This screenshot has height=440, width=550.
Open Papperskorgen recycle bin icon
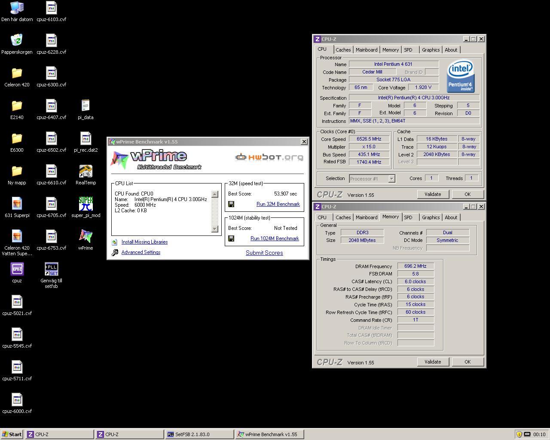pos(17,44)
